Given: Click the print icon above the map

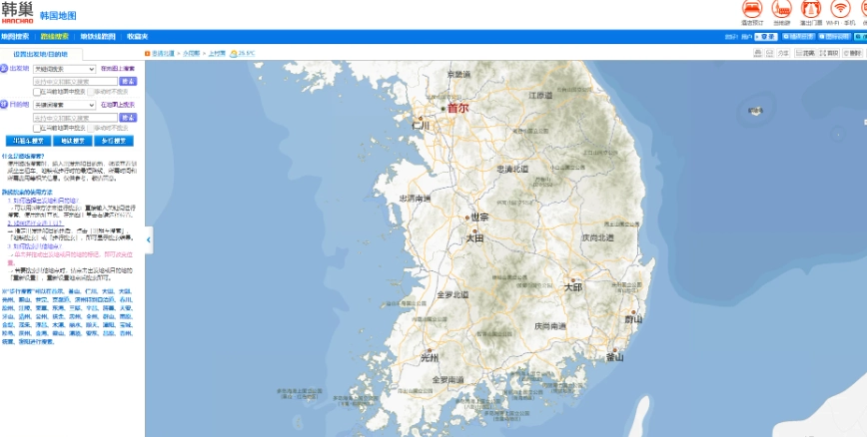Looking at the screenshot, I should click(x=757, y=53).
